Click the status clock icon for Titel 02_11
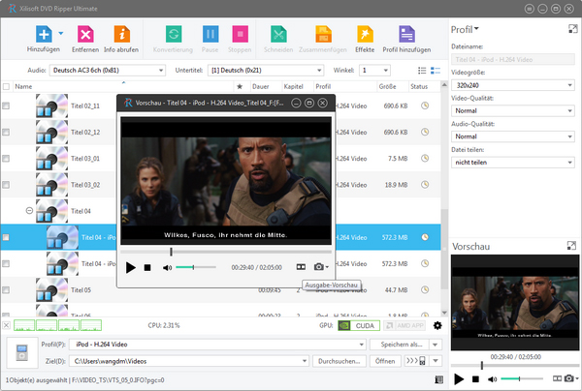 425,105
